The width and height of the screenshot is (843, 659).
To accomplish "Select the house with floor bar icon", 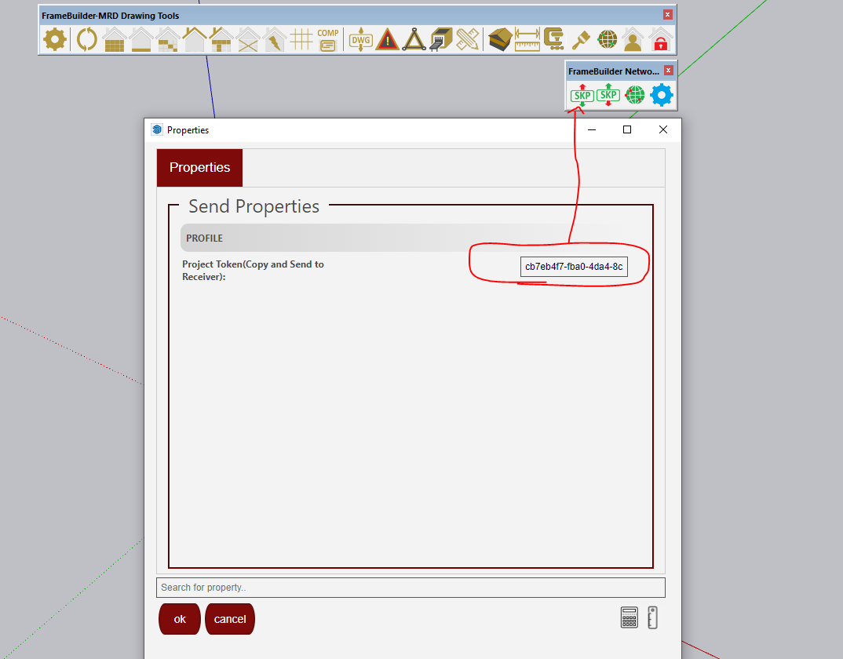I will tap(140, 40).
